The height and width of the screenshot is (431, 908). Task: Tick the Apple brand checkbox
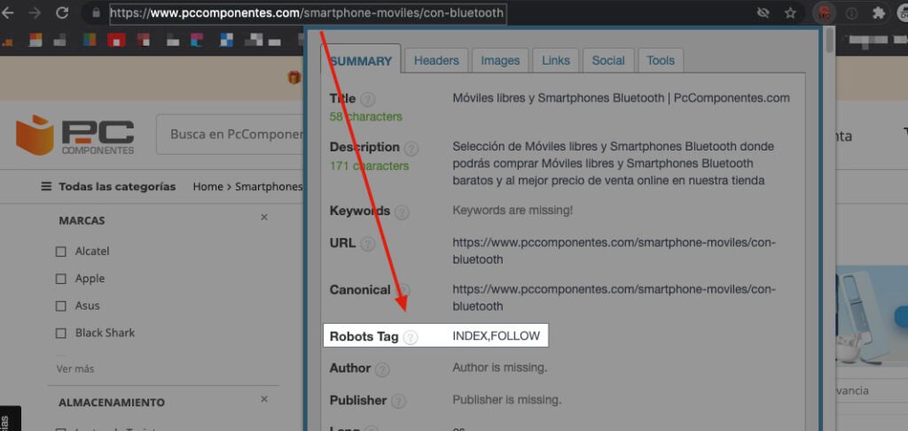click(61, 279)
